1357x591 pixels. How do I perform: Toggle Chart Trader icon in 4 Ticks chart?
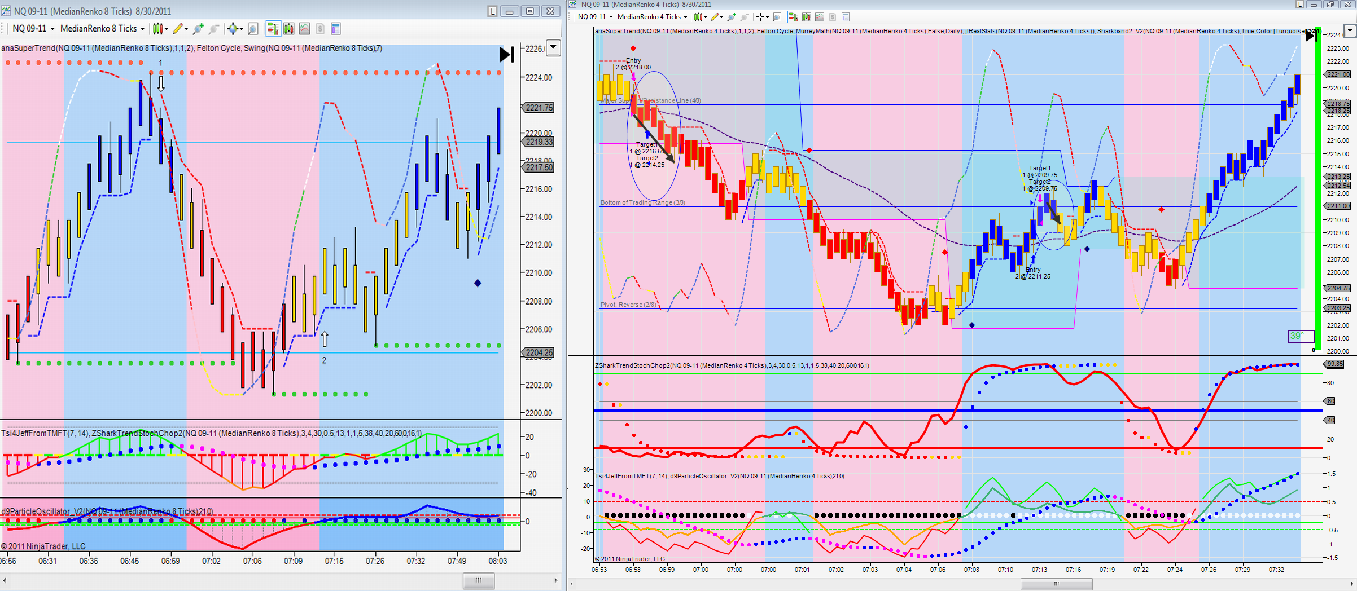point(793,17)
